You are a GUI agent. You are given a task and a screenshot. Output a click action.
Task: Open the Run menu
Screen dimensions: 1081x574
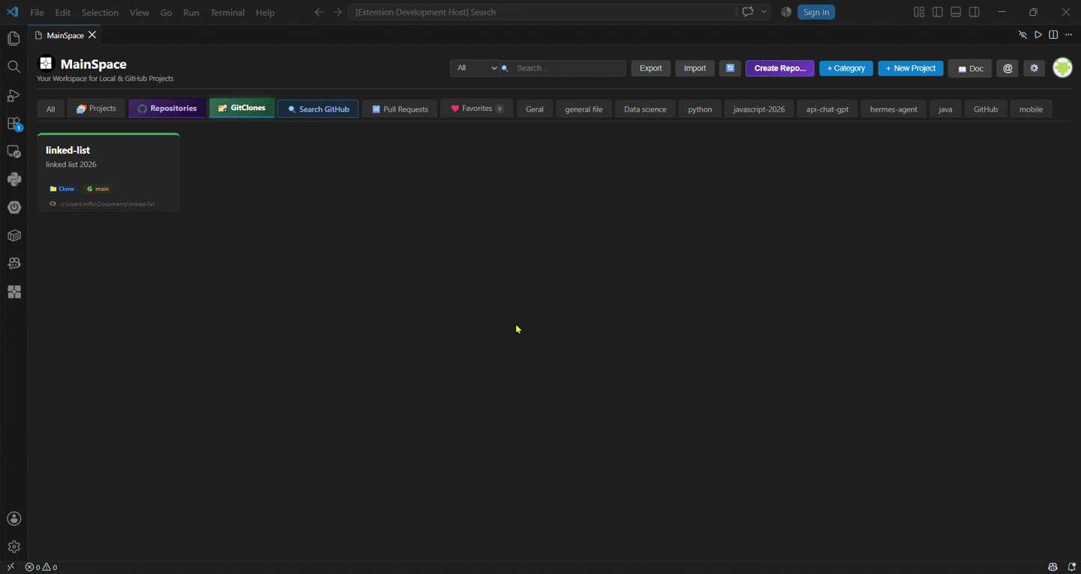coord(191,13)
